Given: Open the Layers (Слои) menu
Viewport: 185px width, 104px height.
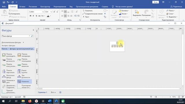Looking at the screenshot, I should click(170, 14).
